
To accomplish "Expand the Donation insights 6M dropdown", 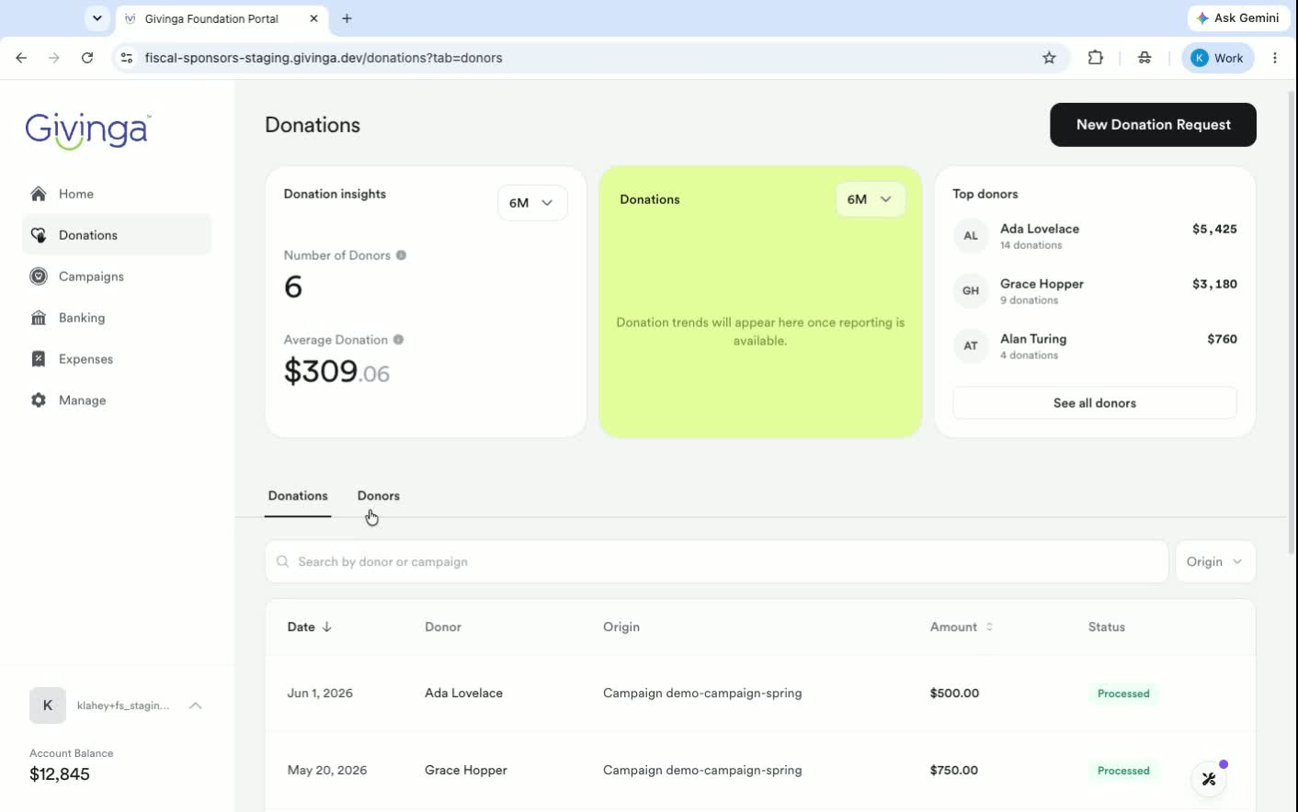I will (x=532, y=203).
